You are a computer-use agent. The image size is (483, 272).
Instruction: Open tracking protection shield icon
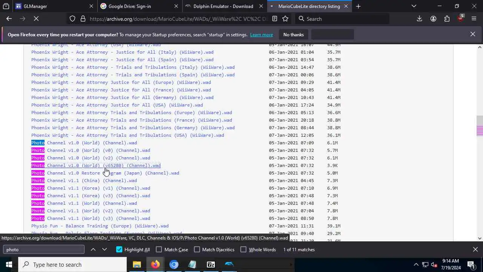[x=72, y=19]
